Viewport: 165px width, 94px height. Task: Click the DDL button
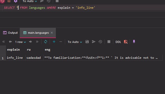(x=118, y=42)
